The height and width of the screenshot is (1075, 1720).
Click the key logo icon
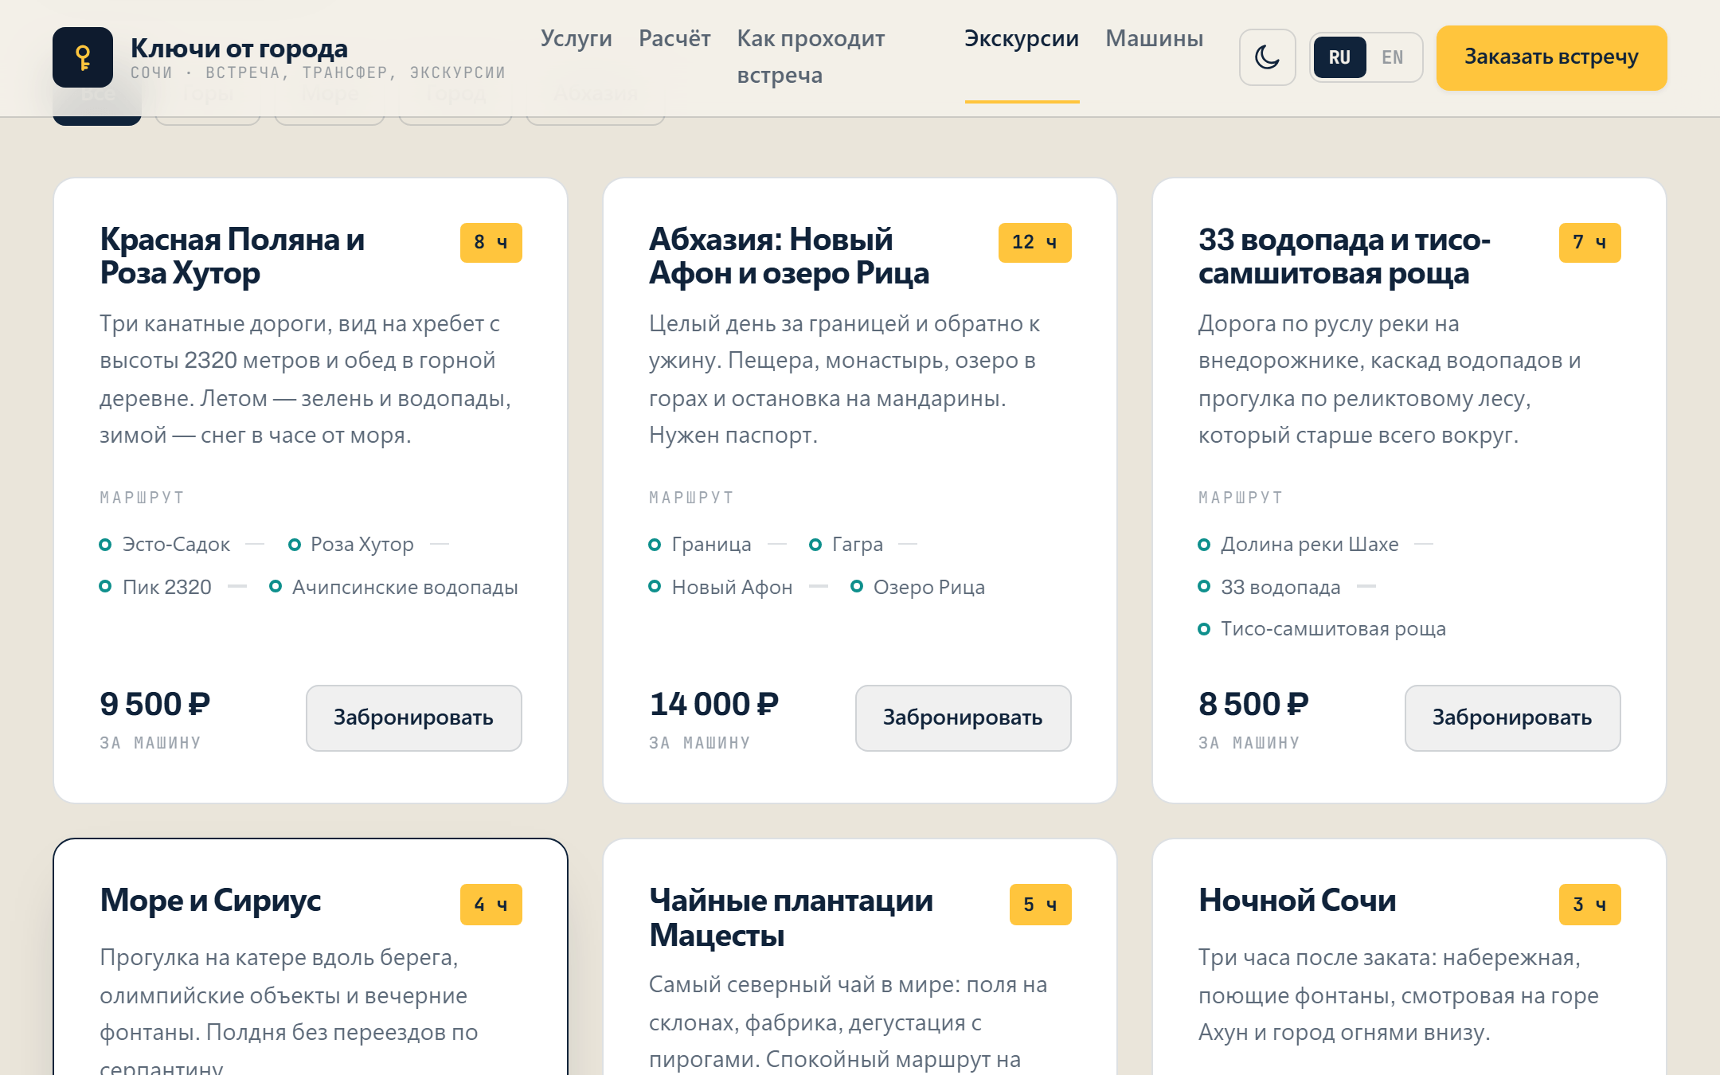coord(83,57)
